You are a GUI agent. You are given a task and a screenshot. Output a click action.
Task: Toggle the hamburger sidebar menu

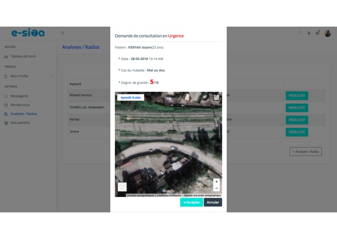[x=63, y=33]
